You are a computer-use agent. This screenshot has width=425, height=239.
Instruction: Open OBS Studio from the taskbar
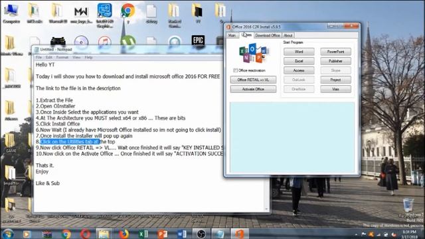[x=201, y=234]
